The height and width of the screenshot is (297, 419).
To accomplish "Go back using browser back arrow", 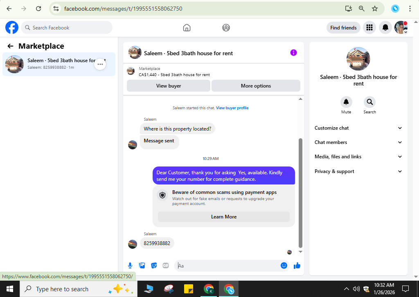I will 9,9.
